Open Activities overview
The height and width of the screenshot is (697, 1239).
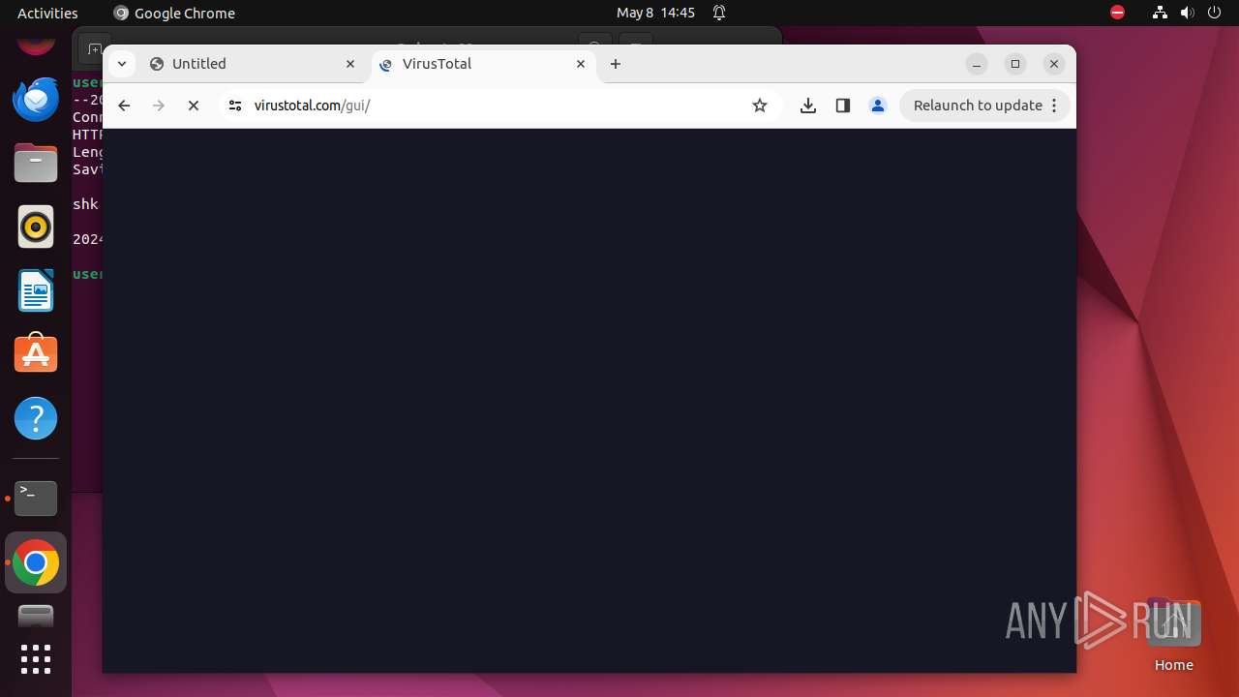point(47,13)
